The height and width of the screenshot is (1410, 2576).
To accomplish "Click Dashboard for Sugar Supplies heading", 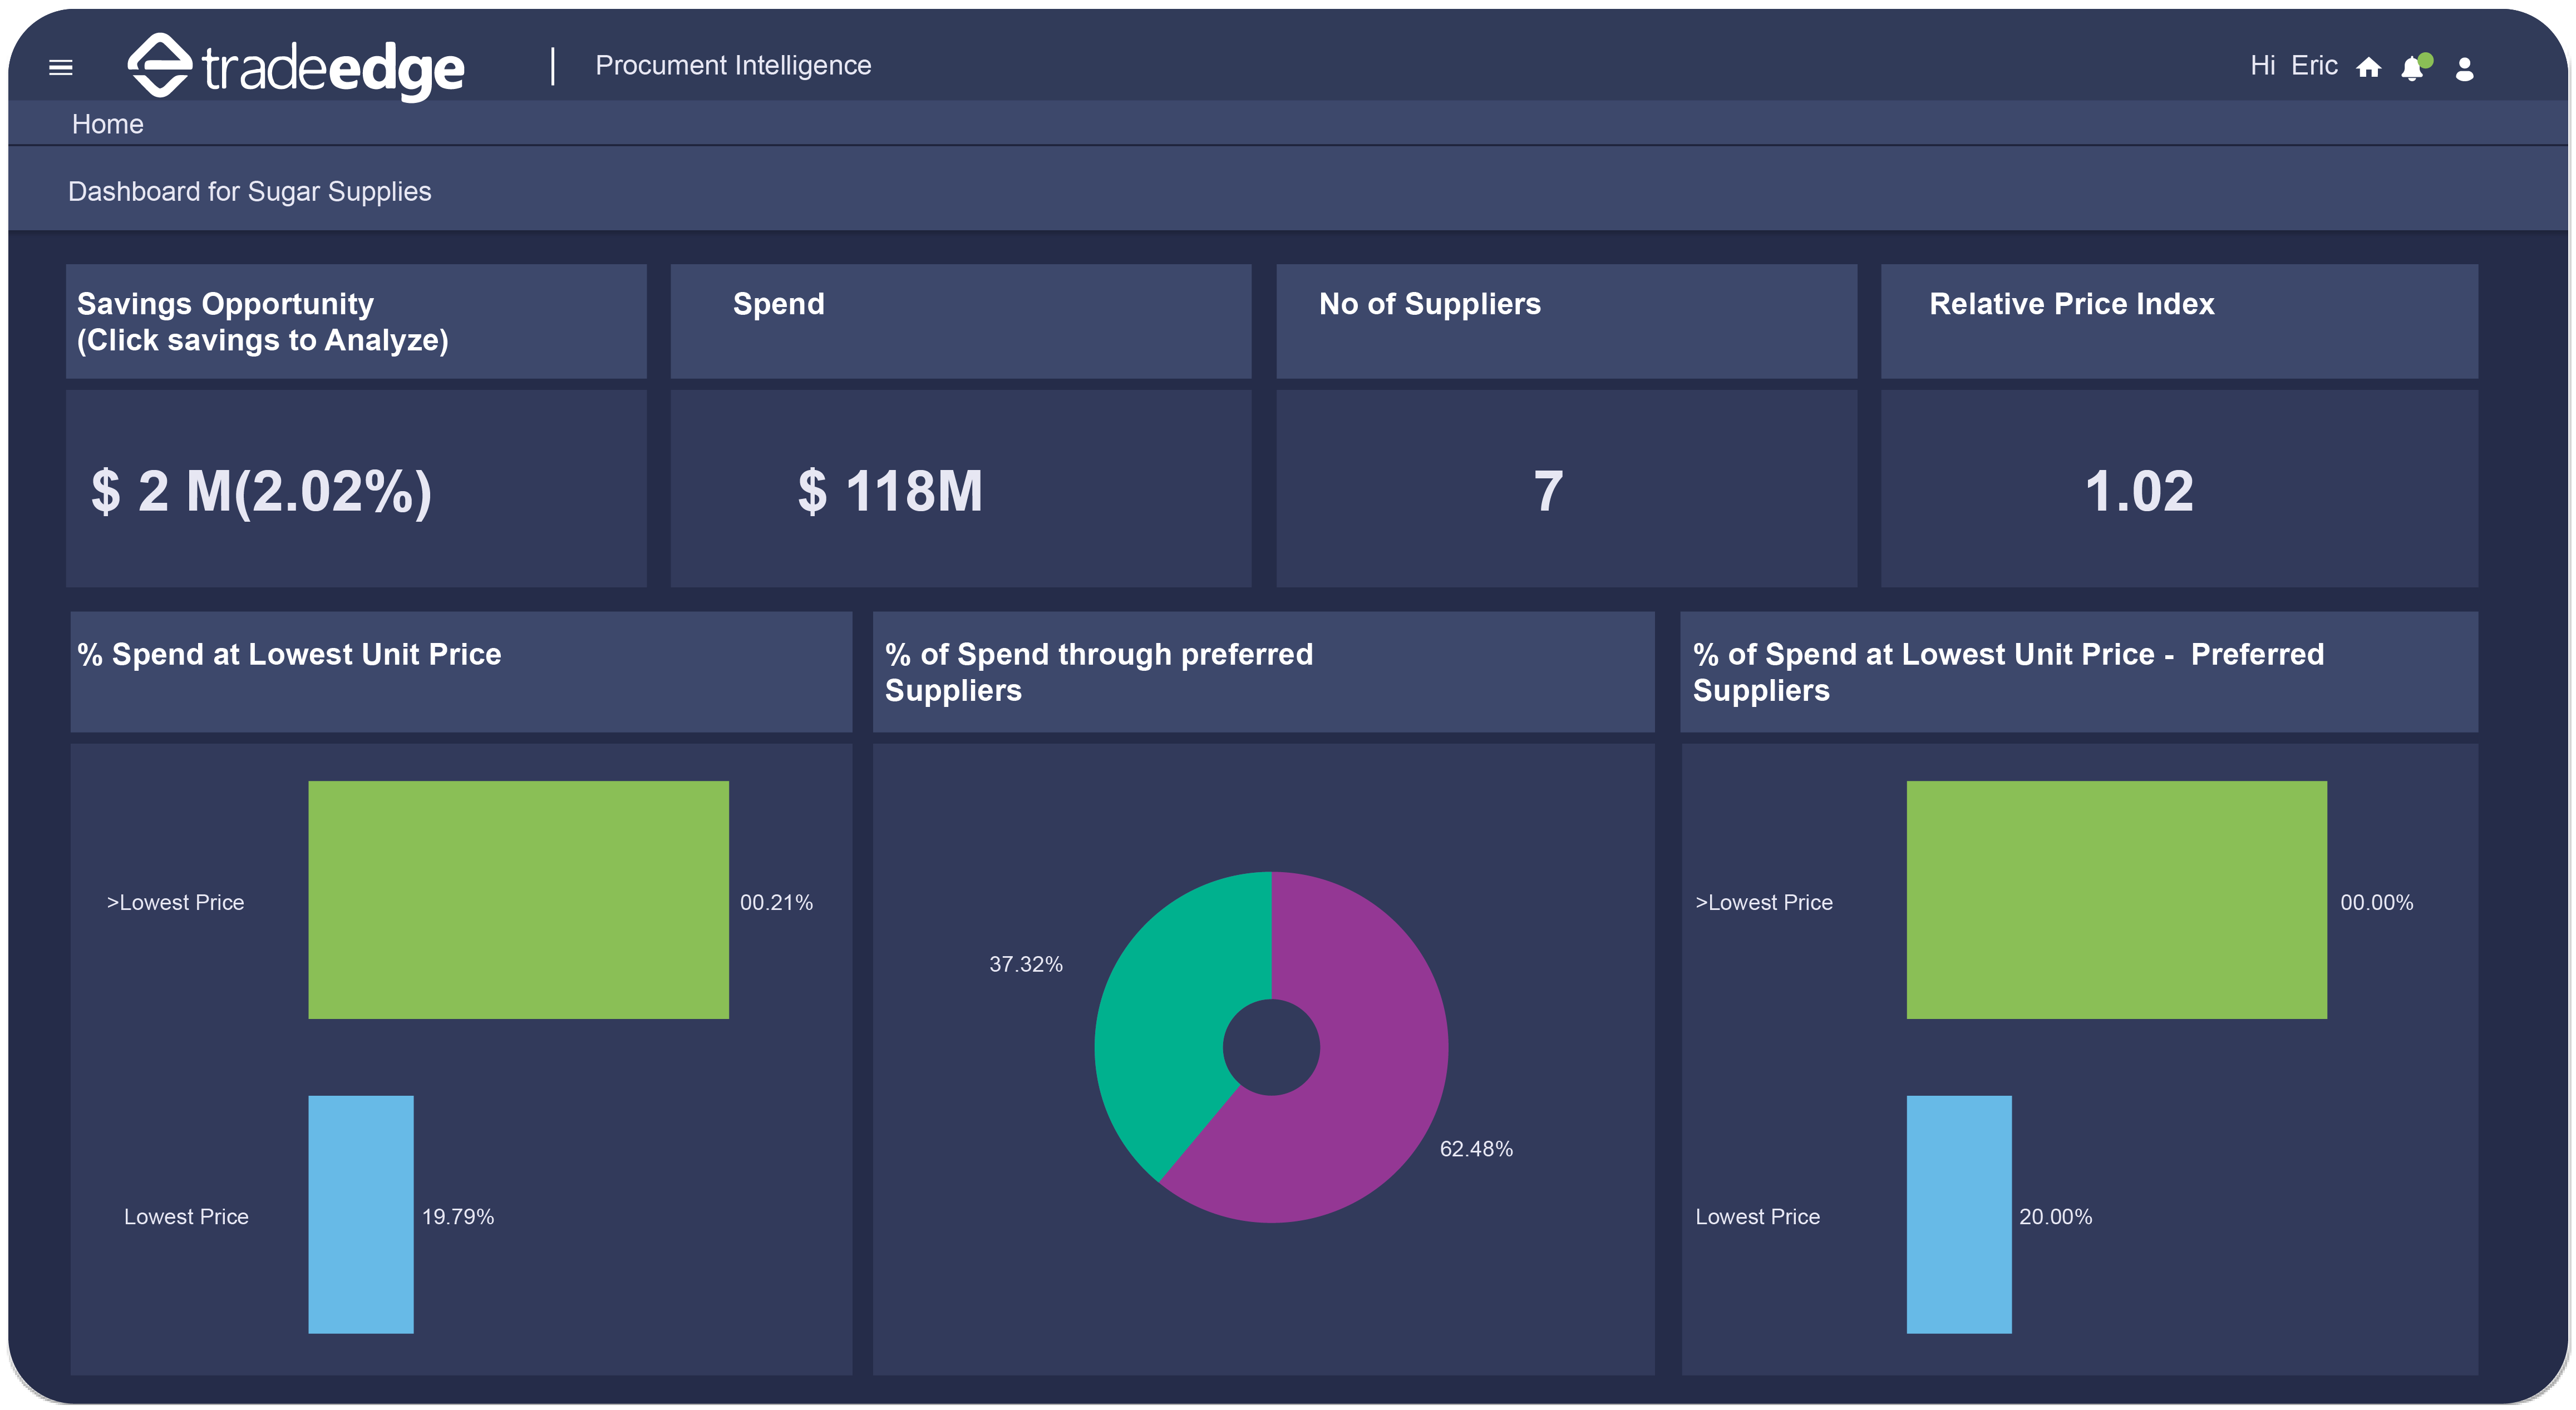I will 249,191.
